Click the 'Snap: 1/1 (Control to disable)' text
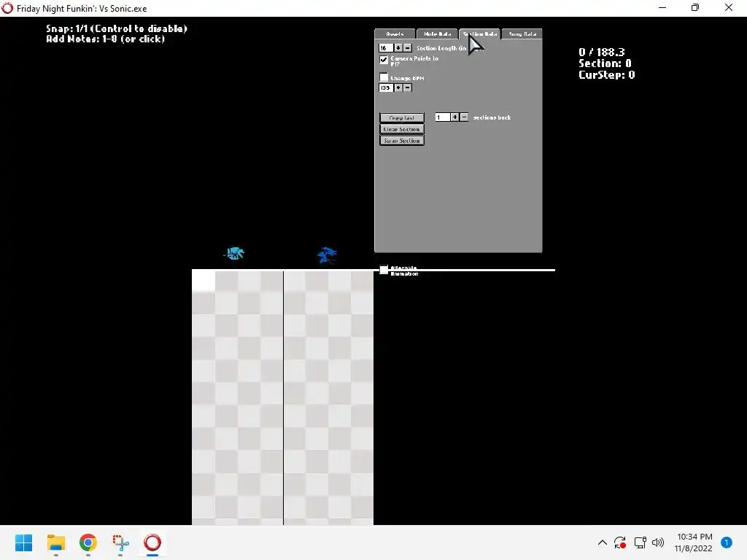Viewport: 747px width, 560px height. (117, 28)
